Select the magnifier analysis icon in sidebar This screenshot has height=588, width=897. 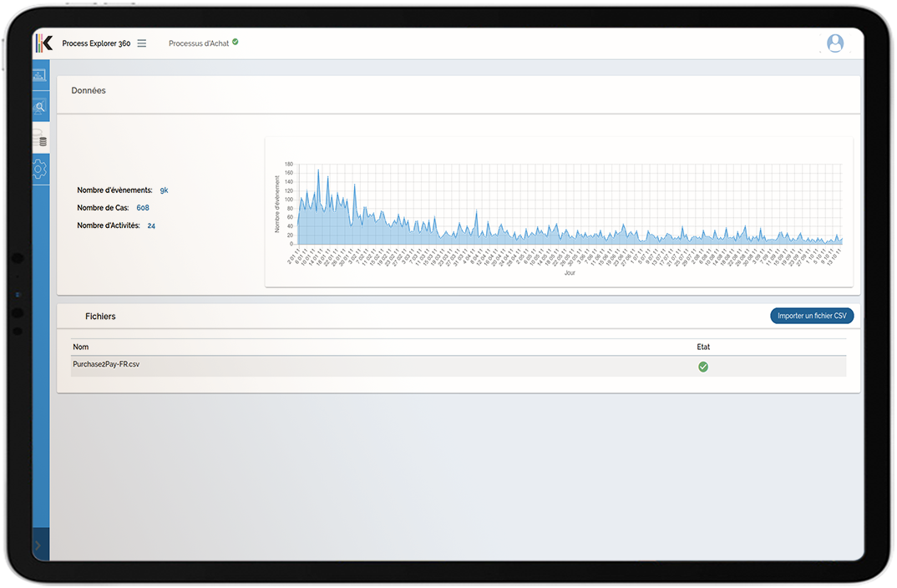[39, 107]
